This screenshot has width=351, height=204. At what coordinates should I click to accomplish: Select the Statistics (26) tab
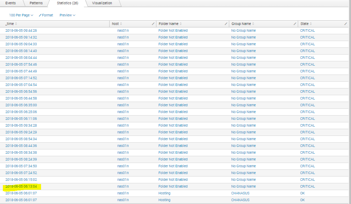click(x=67, y=3)
